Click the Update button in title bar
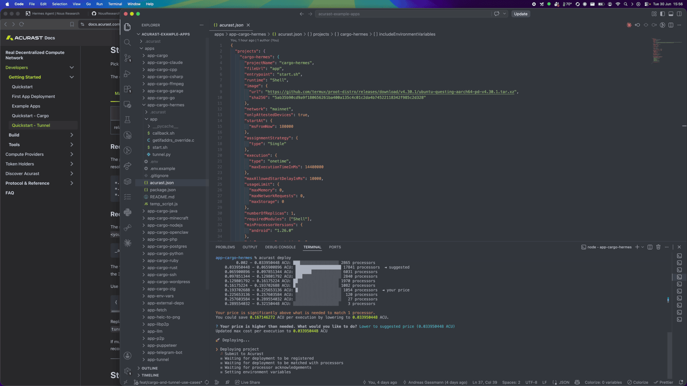Screen dimensions: 687x386 pyautogui.click(x=521, y=14)
